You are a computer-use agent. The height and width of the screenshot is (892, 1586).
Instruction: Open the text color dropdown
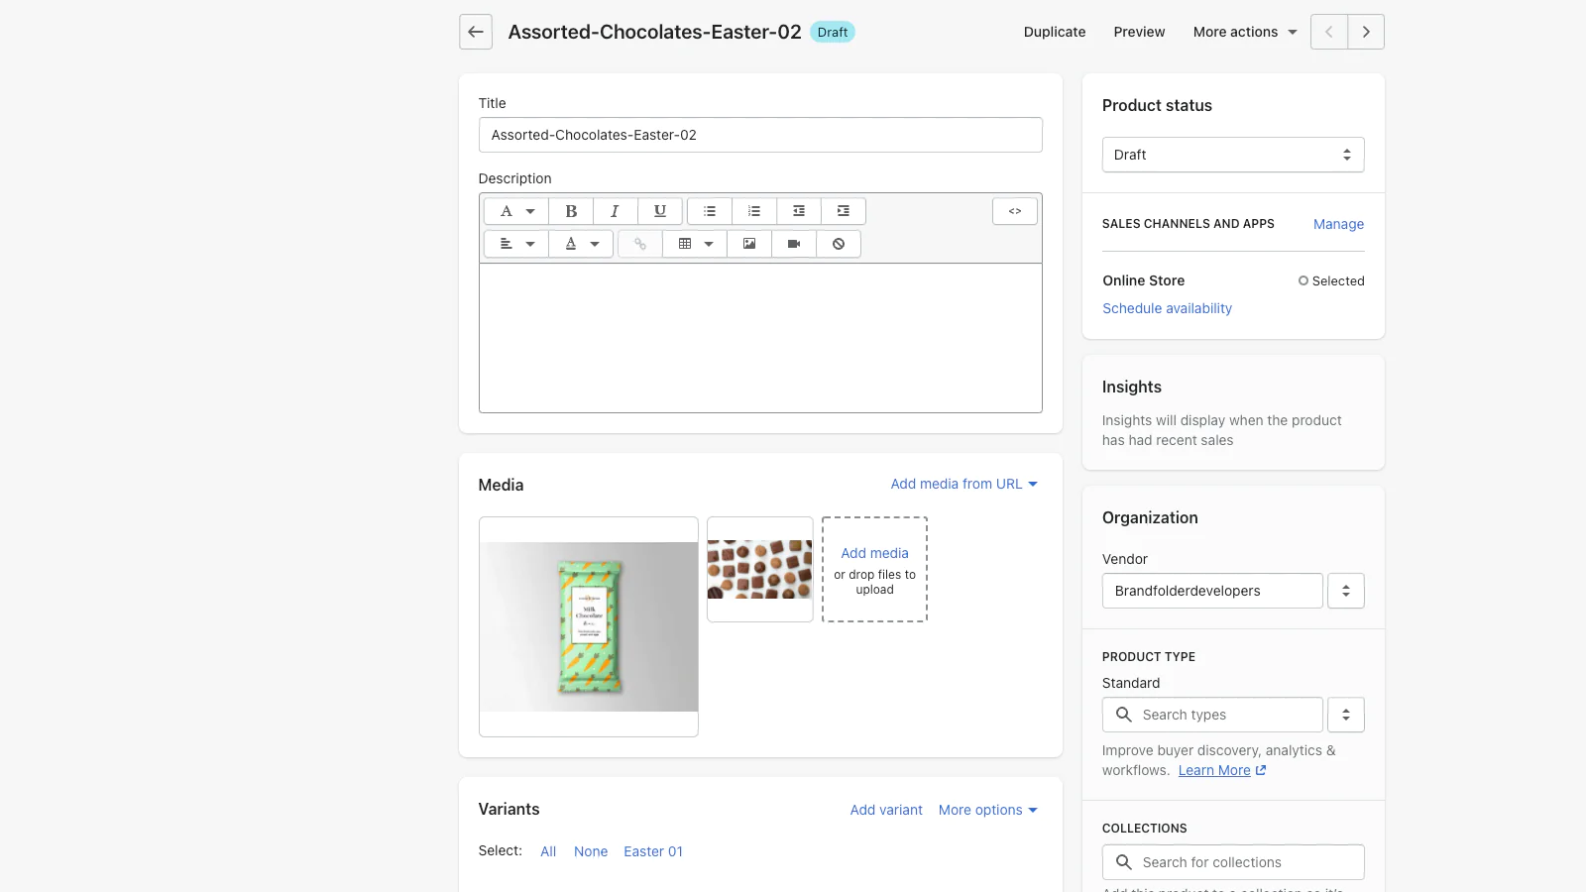581,244
